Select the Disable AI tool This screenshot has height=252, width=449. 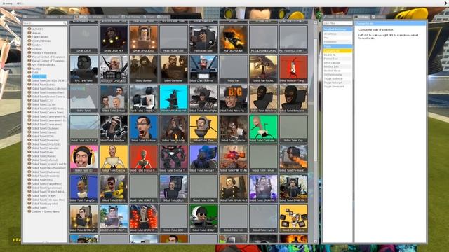337,55
